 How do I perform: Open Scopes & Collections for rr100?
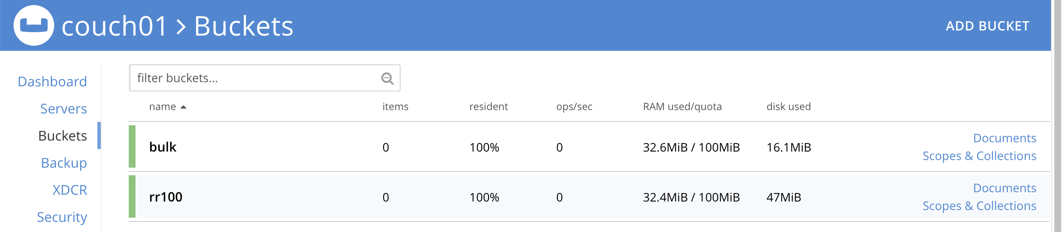click(x=979, y=206)
